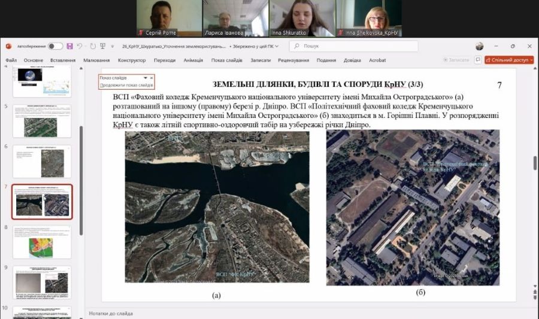Click the PowerPoint logo icon
This screenshot has height=319, width=539.
click(x=8, y=46)
